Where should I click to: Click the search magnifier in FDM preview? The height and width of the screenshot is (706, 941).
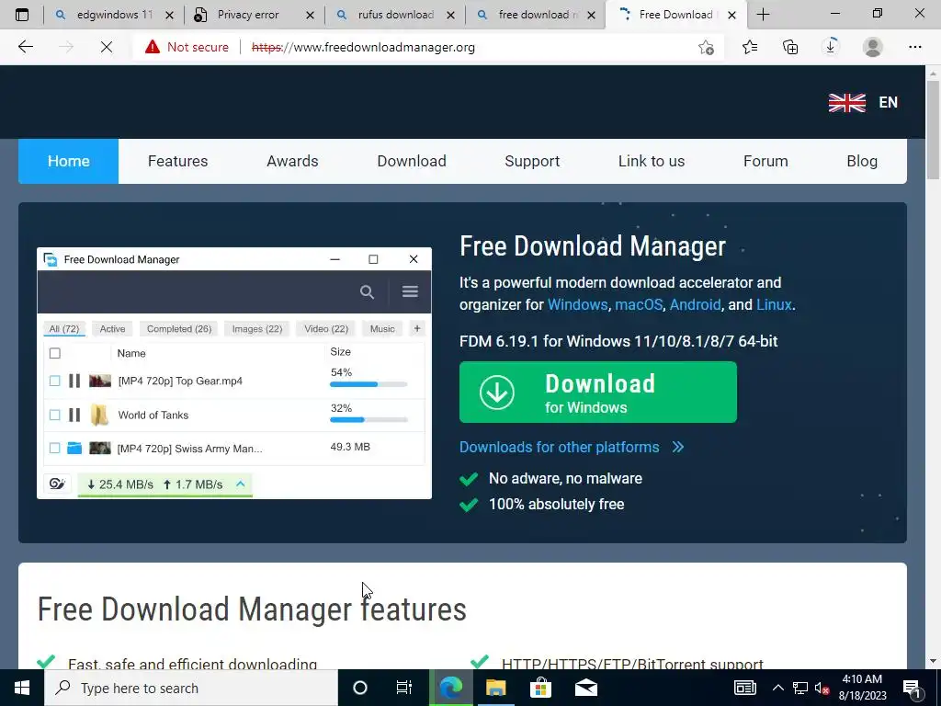click(367, 291)
